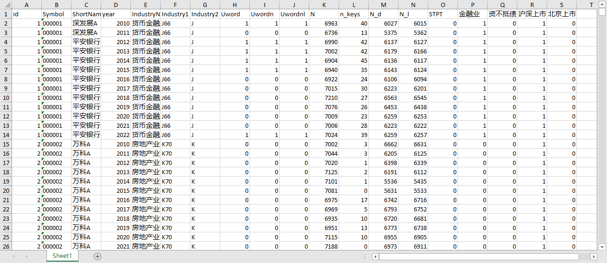Click the 'year' header cell

(x=116, y=14)
